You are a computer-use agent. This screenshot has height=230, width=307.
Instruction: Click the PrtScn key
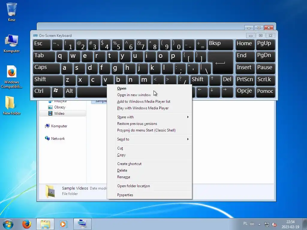pyautogui.click(x=245, y=81)
